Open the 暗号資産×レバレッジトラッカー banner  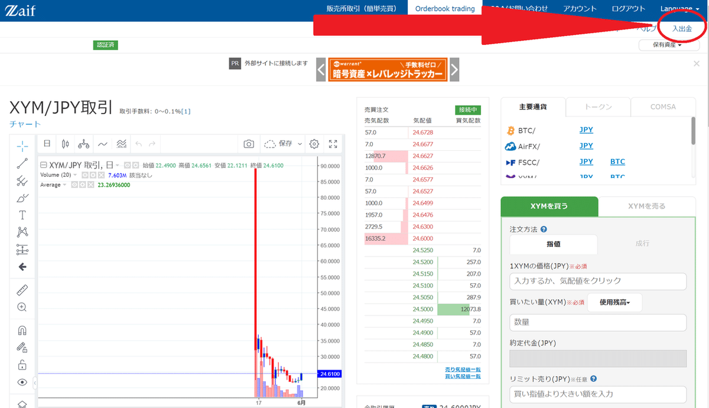coord(388,70)
